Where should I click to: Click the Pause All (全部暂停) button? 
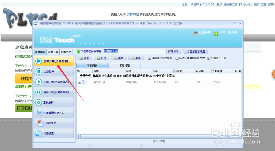click(x=54, y=71)
